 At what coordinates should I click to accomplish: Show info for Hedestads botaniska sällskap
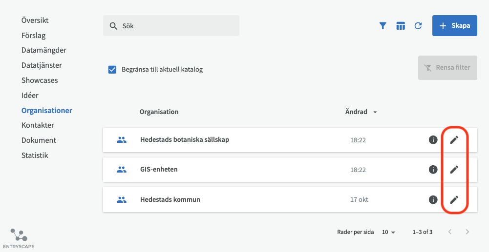pos(433,140)
